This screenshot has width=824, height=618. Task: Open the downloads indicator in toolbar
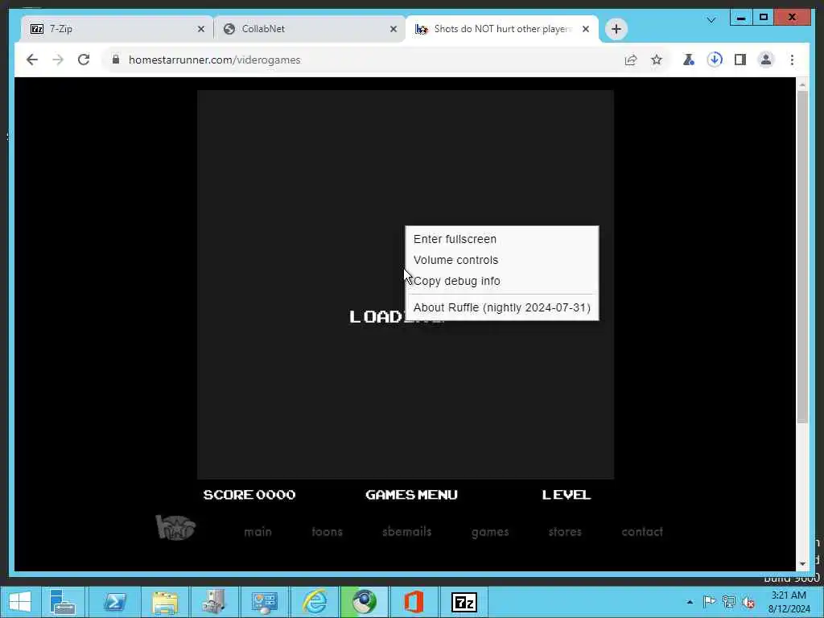(715, 60)
